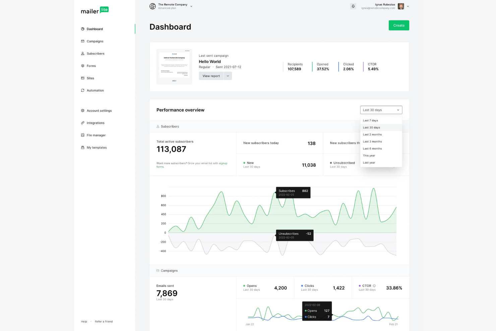Toggle the Opens legend marker
This screenshot has height=331, width=496.
245,285
